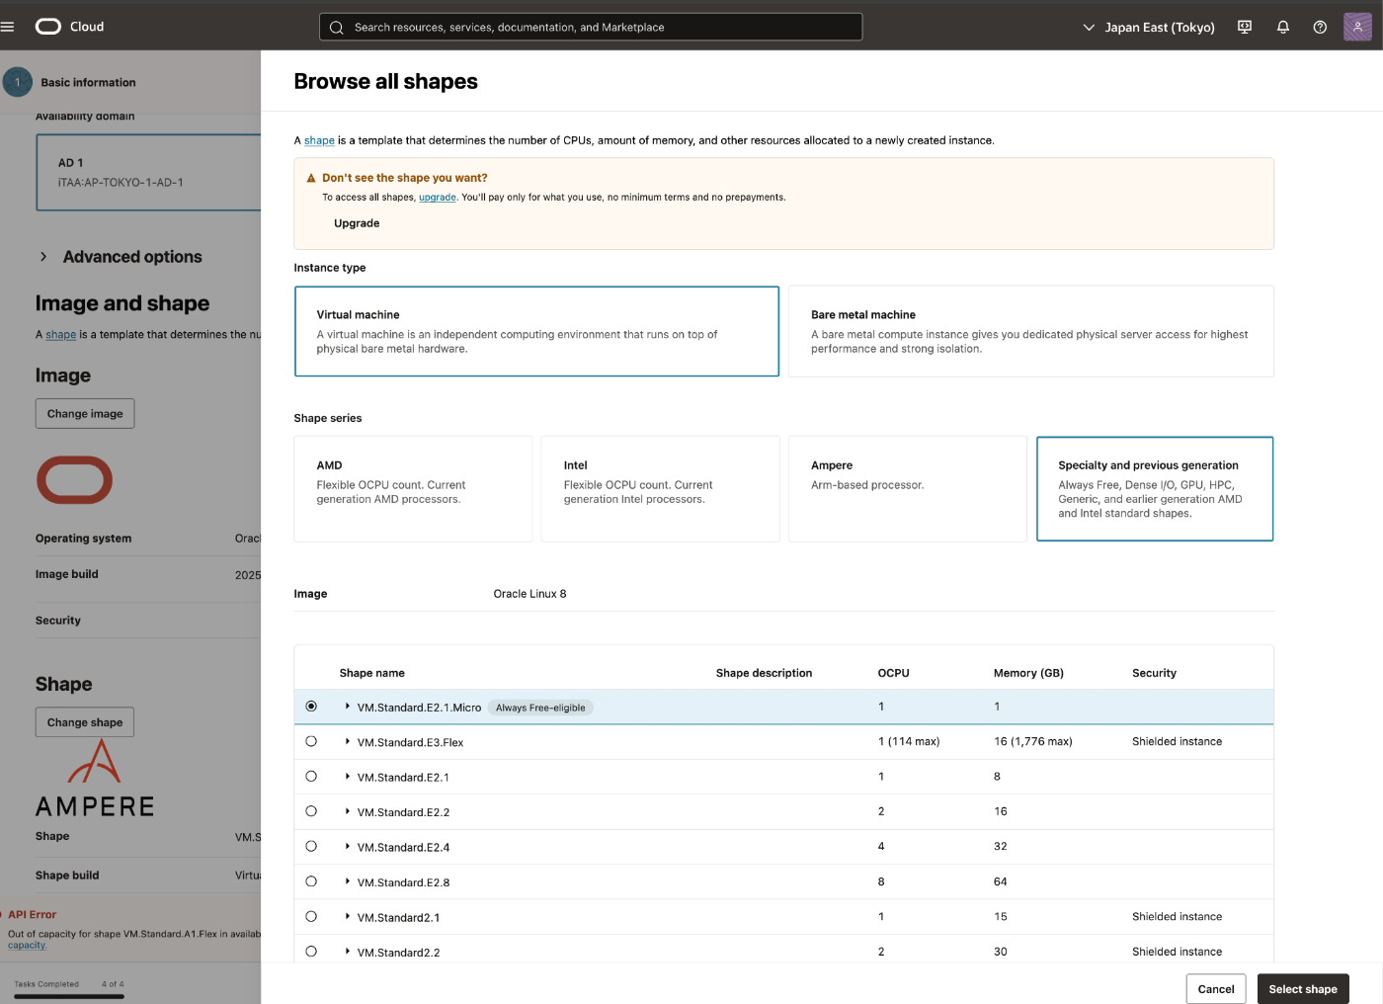Click step 1 Basic information circle
The height and width of the screenshot is (1004, 1383).
[17, 82]
